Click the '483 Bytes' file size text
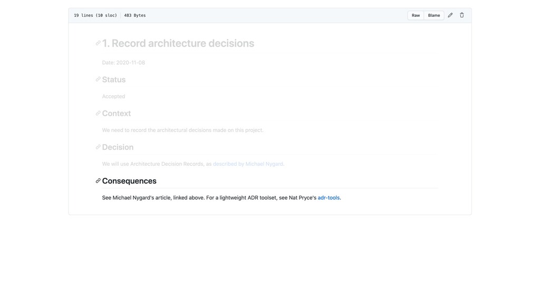 click(135, 15)
